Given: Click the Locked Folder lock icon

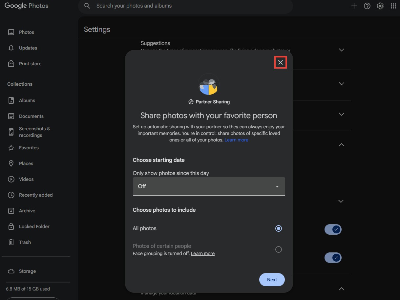Looking at the screenshot, I should click(x=11, y=226).
